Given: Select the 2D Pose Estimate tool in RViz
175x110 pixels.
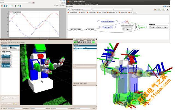Looking at the screenshot, I should (21, 43).
